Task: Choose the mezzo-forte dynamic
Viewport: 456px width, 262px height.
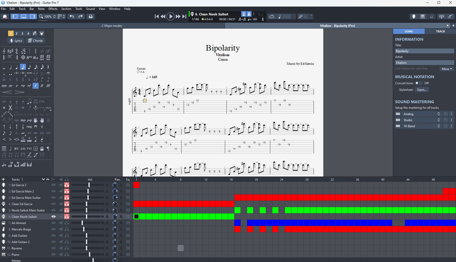Action: tap(29, 86)
